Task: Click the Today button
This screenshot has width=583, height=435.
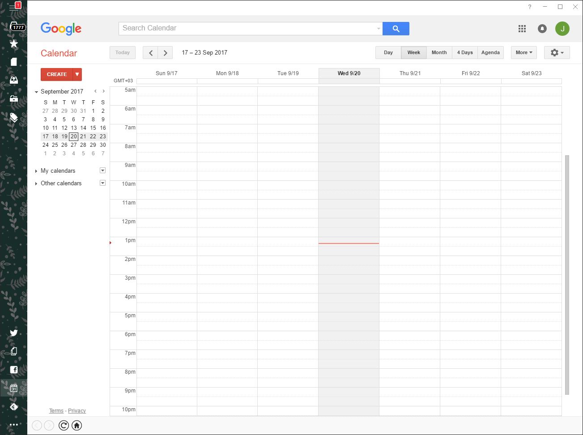Action: coord(122,52)
